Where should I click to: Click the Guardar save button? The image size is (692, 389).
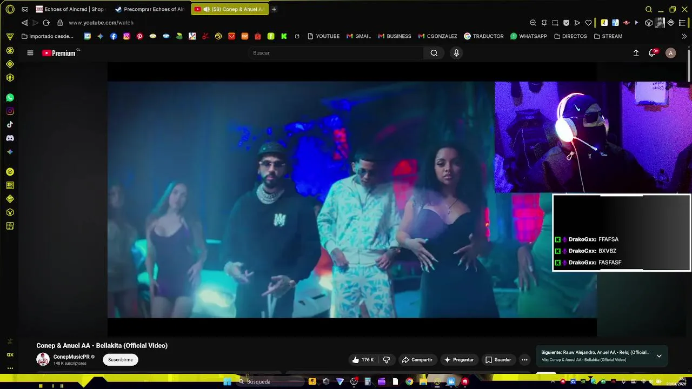(498, 360)
